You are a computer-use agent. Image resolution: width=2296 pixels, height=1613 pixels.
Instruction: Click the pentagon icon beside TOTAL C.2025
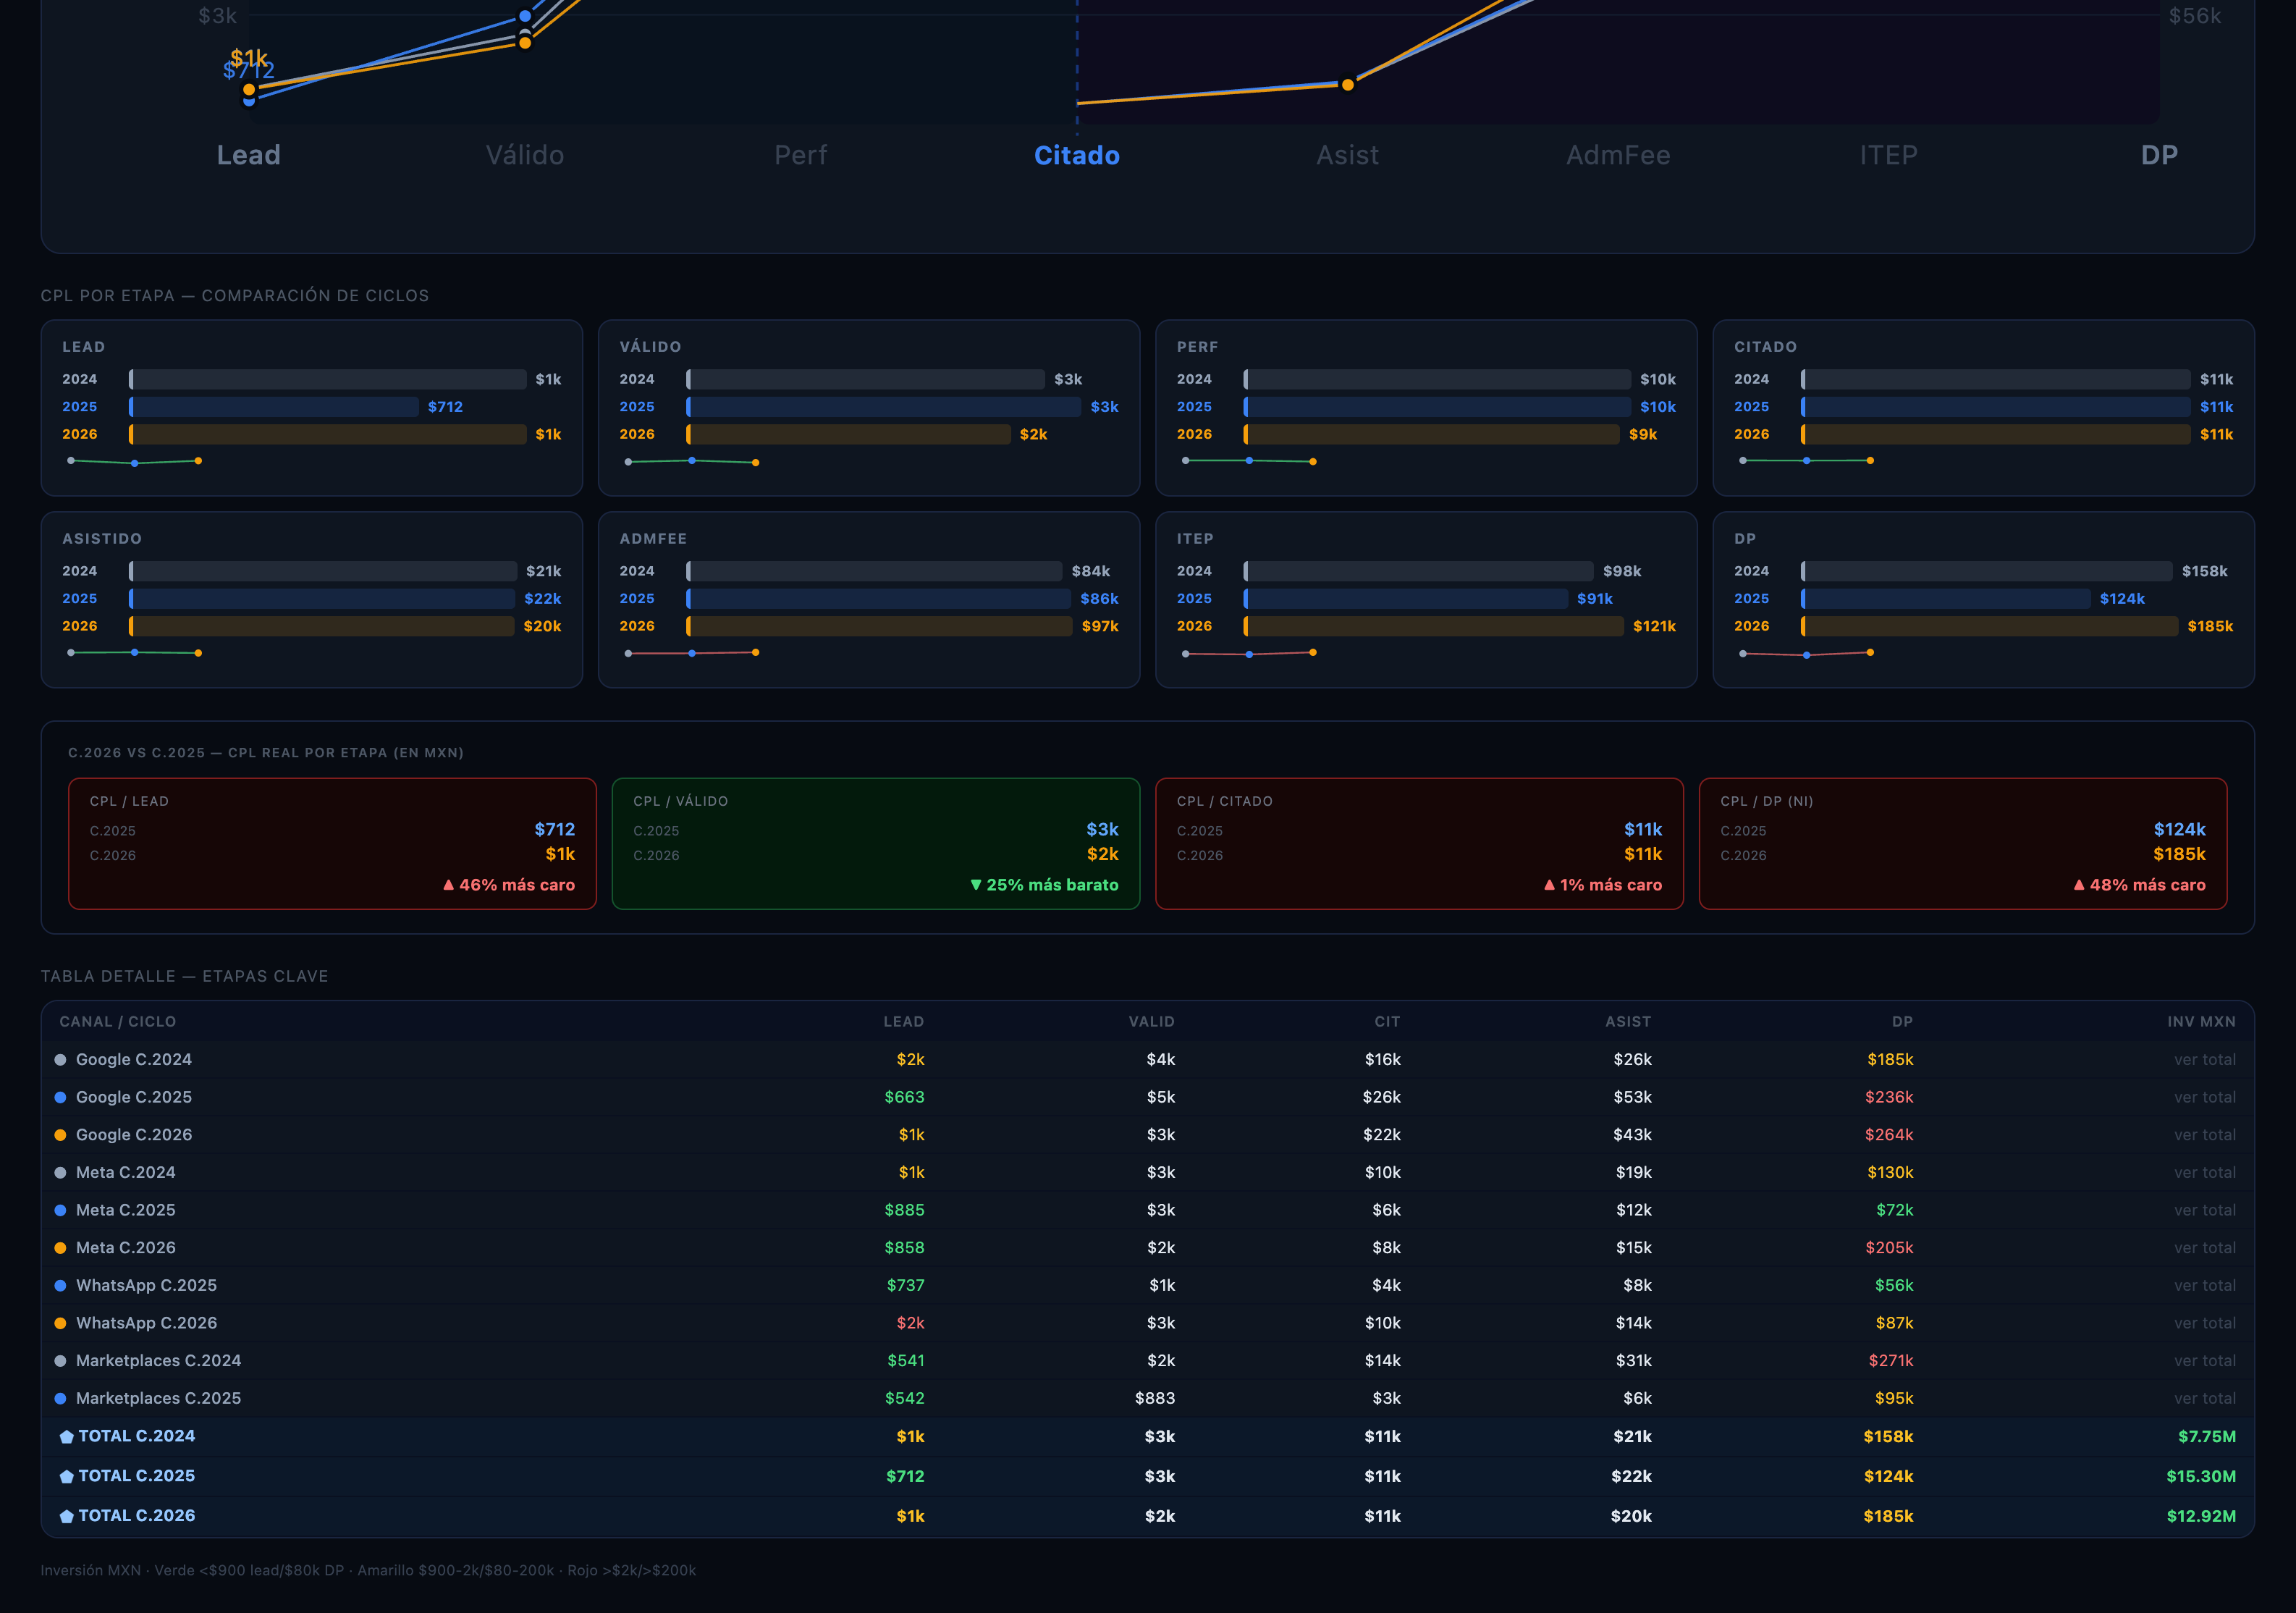67,1477
